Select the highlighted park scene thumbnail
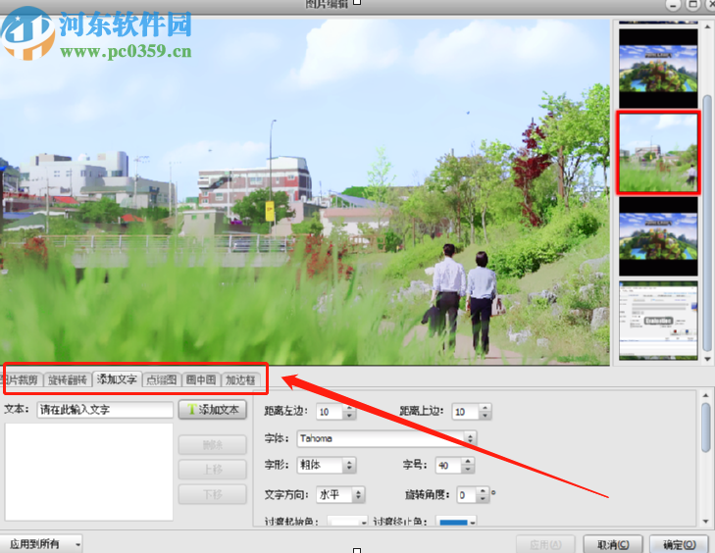Viewport: 715px width, 553px height. tap(658, 153)
